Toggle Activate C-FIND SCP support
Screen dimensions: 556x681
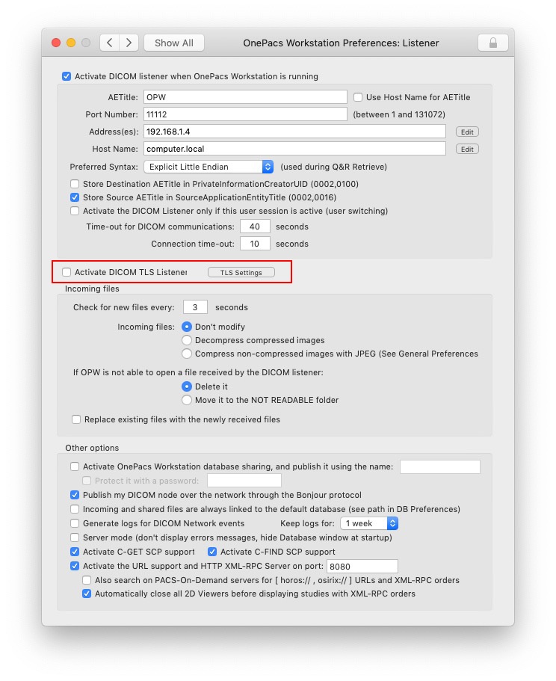click(212, 552)
